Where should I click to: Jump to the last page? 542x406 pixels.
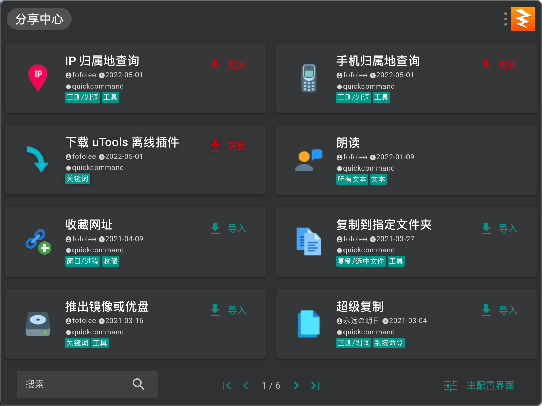coord(315,386)
